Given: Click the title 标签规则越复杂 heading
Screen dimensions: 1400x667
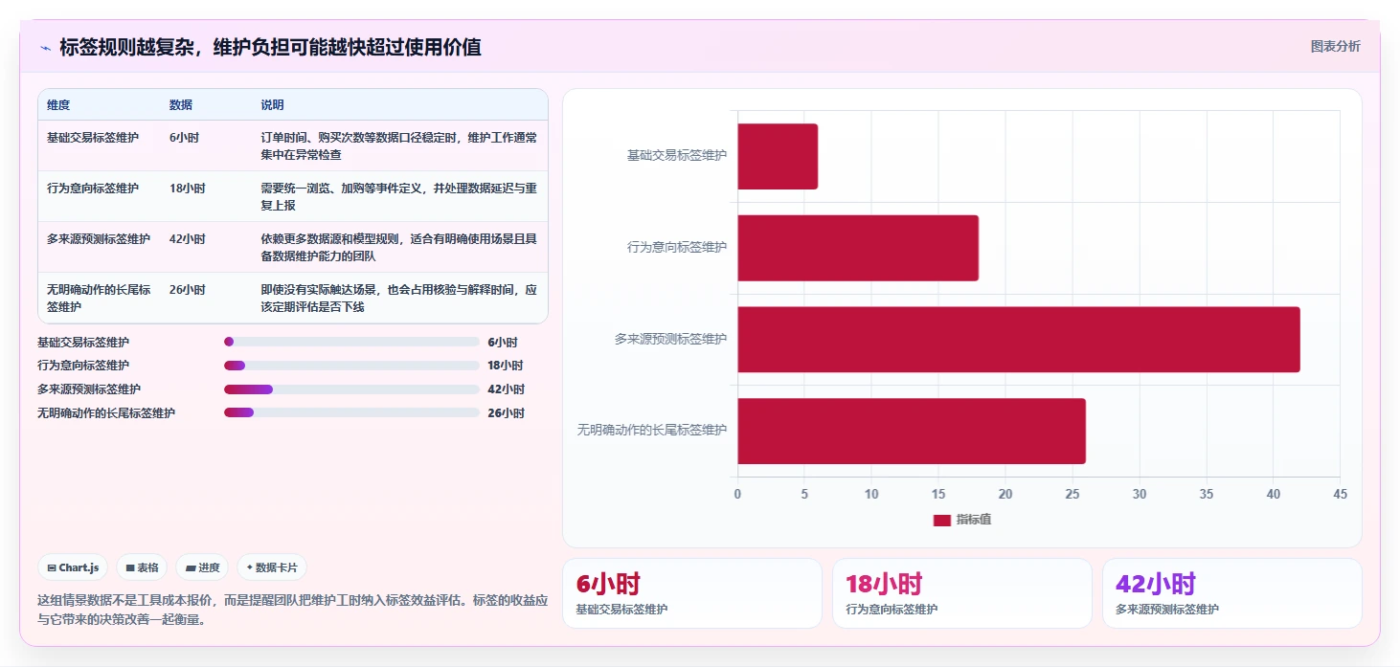Looking at the screenshot, I should click(270, 47).
